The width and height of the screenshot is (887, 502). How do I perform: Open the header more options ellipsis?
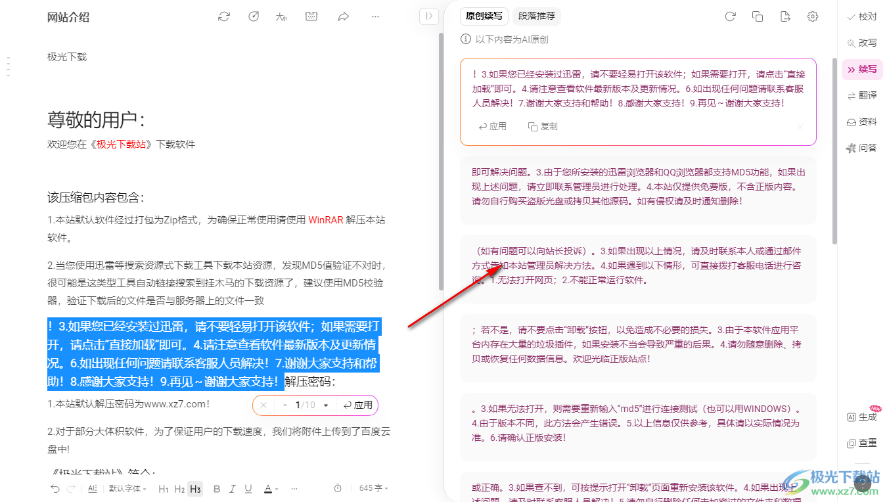[x=376, y=16]
